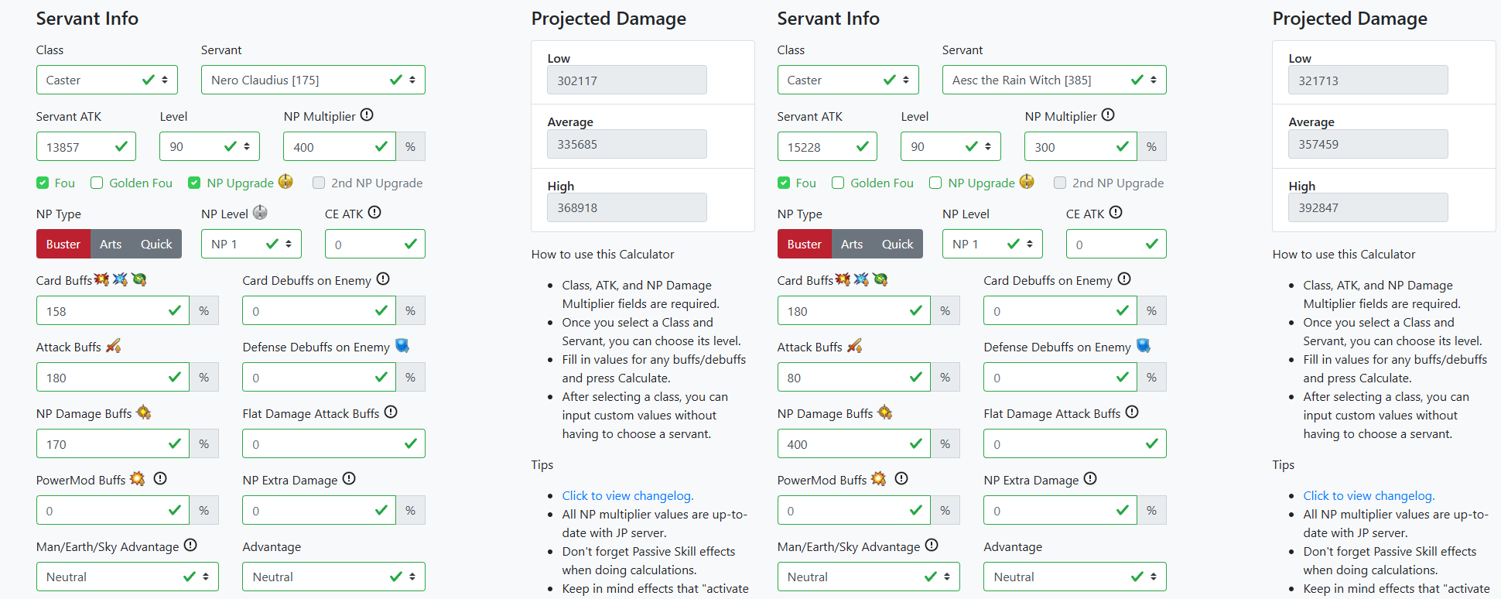
Task: Check NP Upgrade in Aesc panel
Action: coord(935,183)
